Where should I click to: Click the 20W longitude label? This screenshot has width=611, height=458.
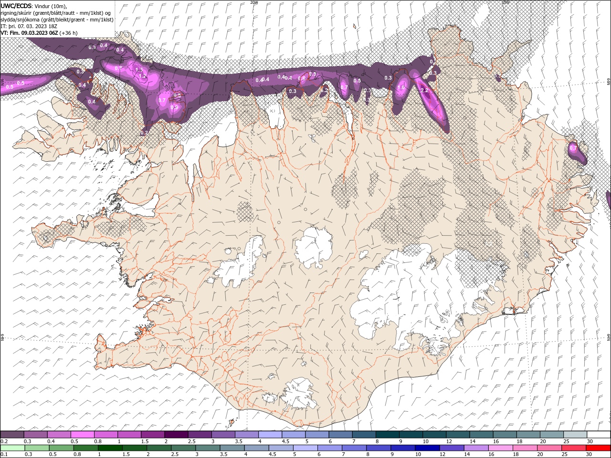[254, 2]
